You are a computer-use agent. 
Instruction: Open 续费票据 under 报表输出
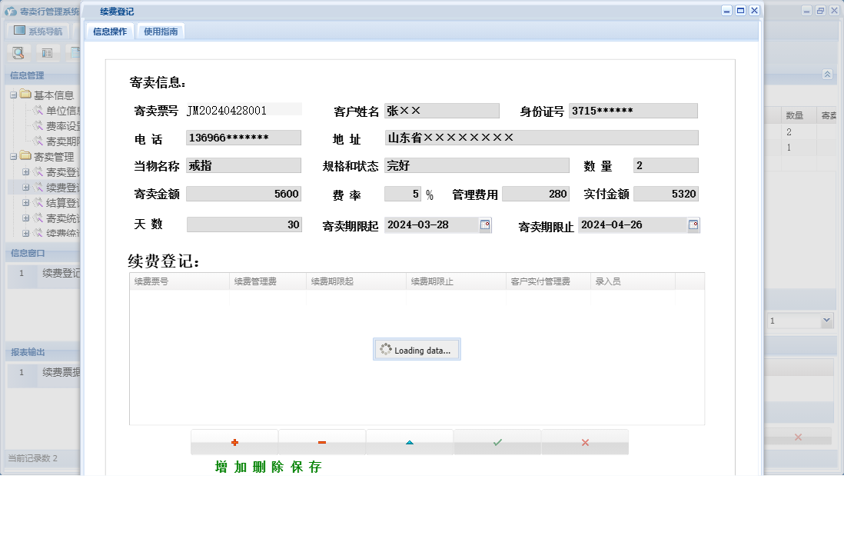(x=58, y=373)
